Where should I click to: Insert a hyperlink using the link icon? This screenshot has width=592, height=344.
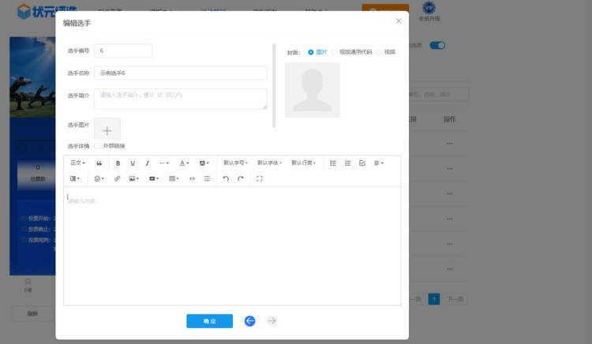pos(118,179)
